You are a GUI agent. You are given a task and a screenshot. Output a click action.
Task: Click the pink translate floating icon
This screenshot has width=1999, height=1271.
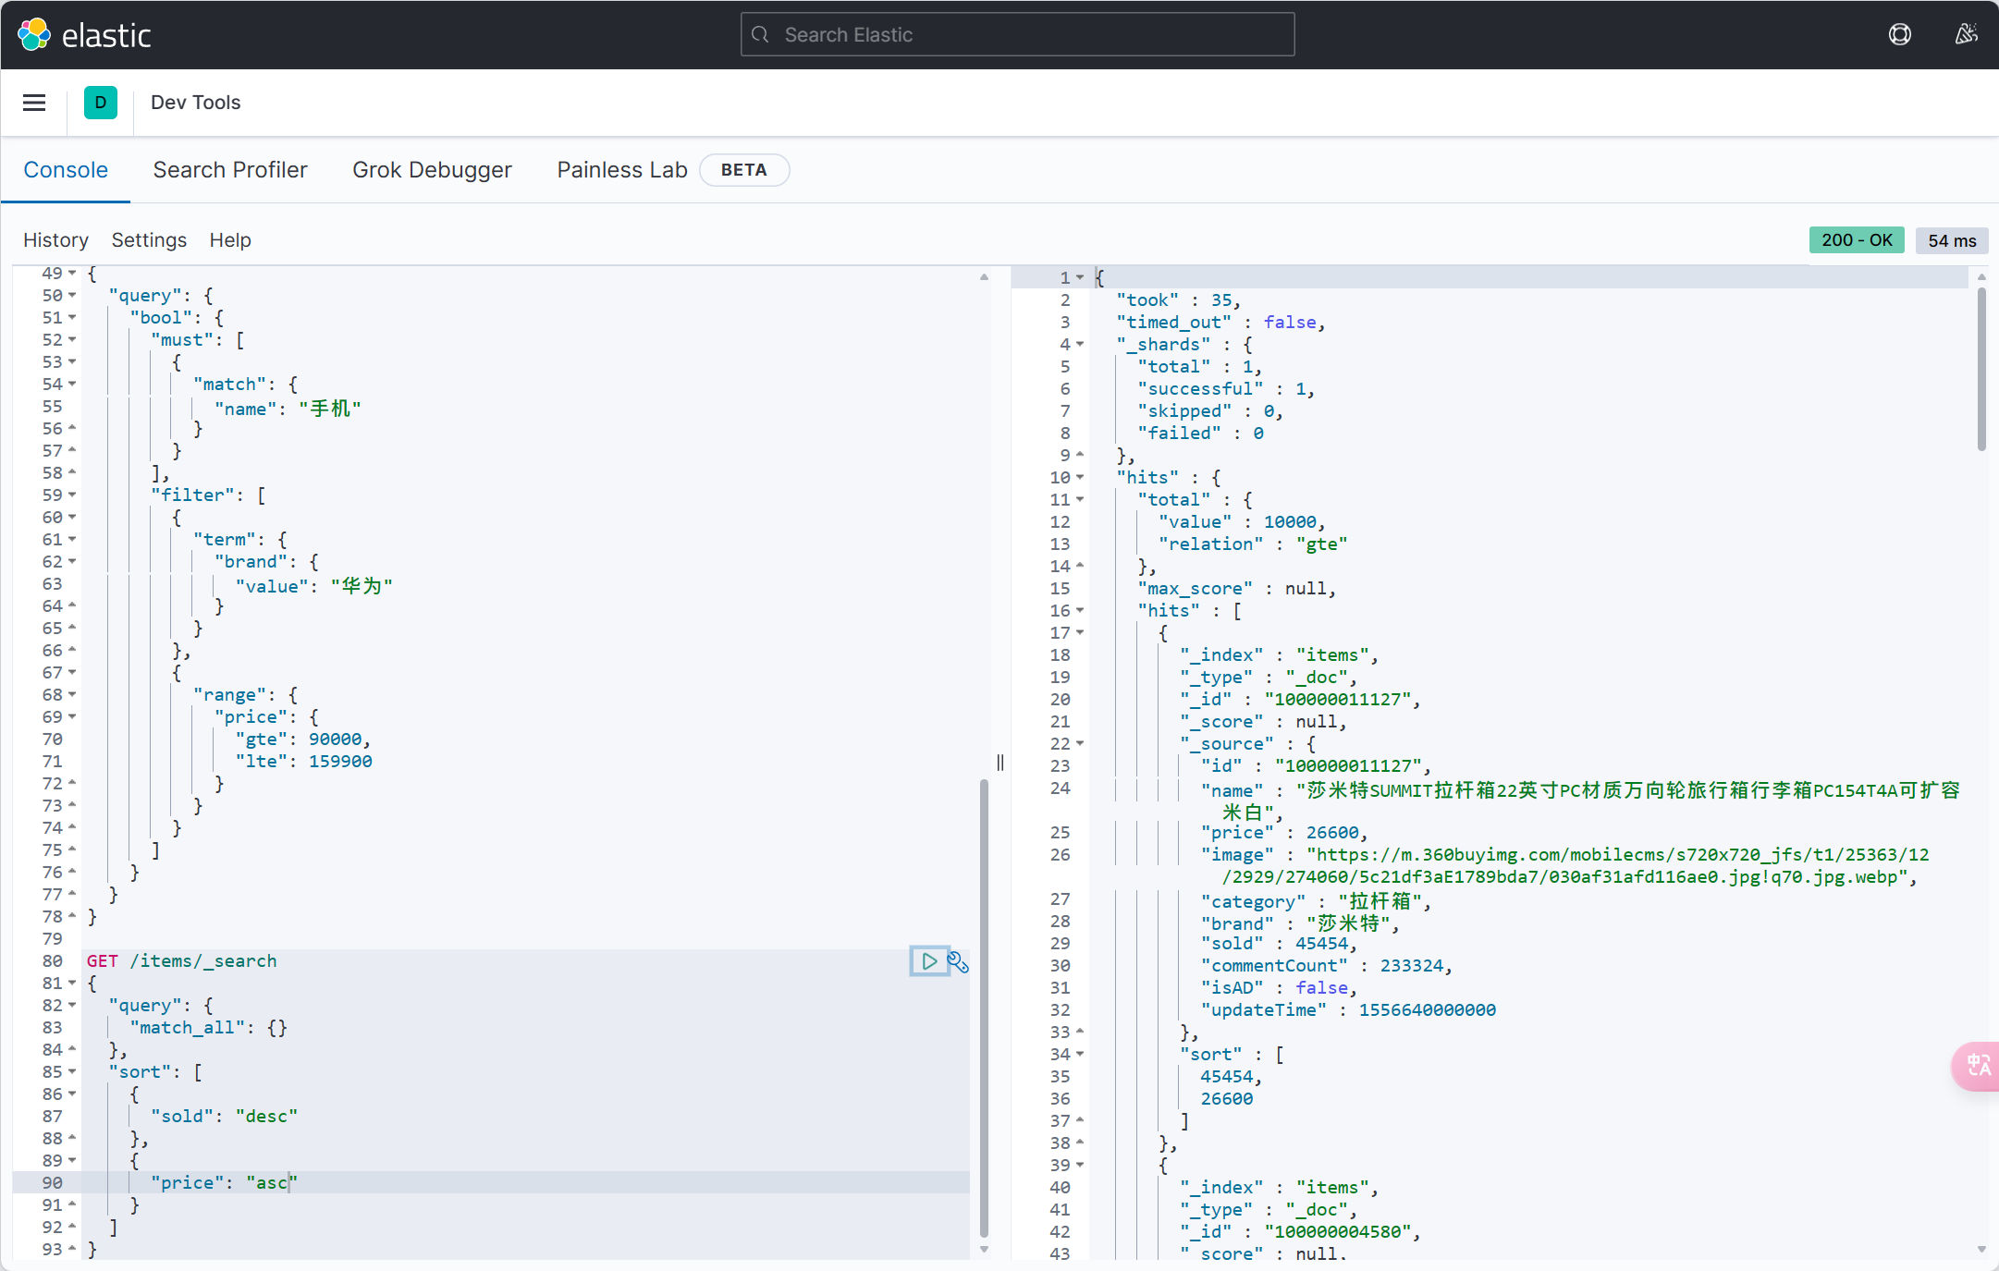click(x=1978, y=1066)
